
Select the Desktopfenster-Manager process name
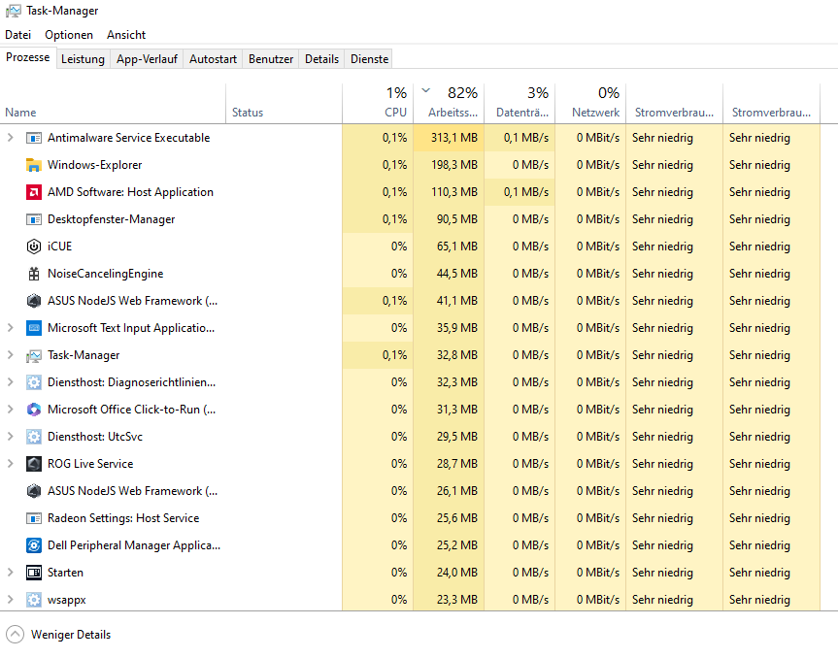(x=111, y=219)
